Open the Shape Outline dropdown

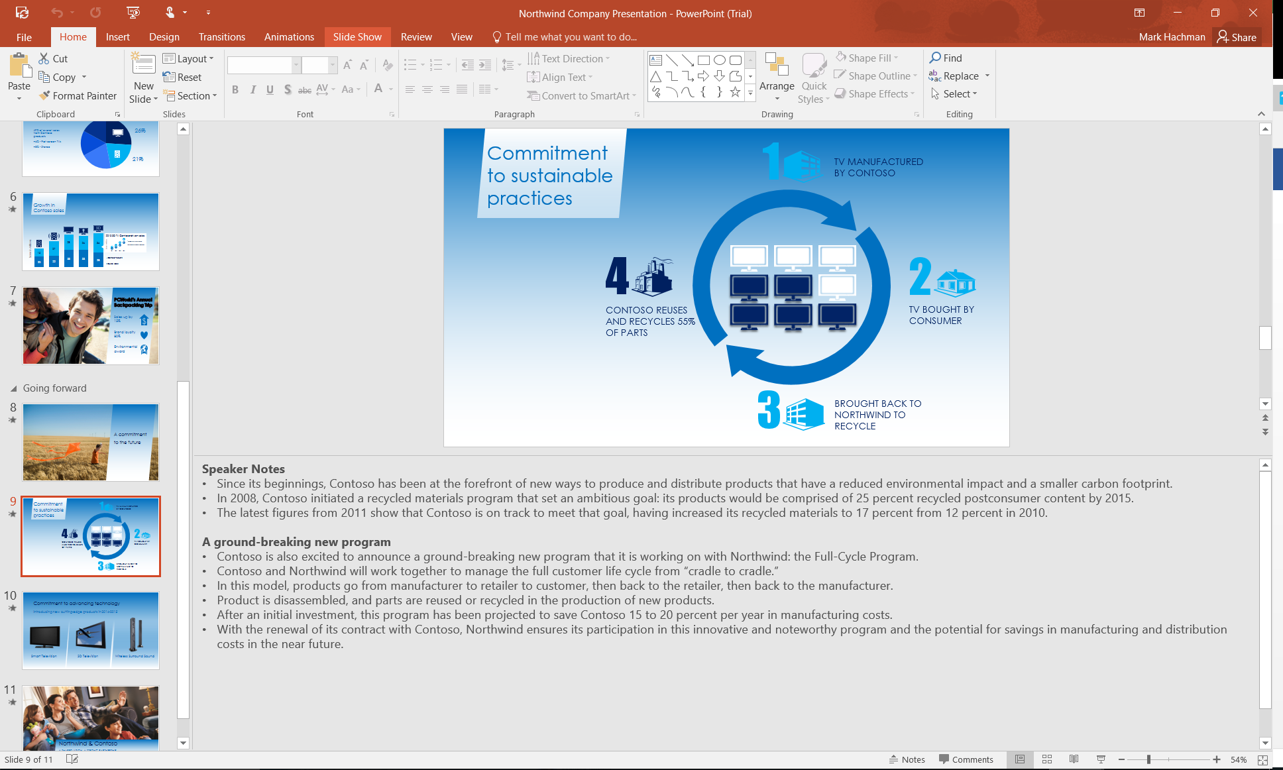click(876, 76)
